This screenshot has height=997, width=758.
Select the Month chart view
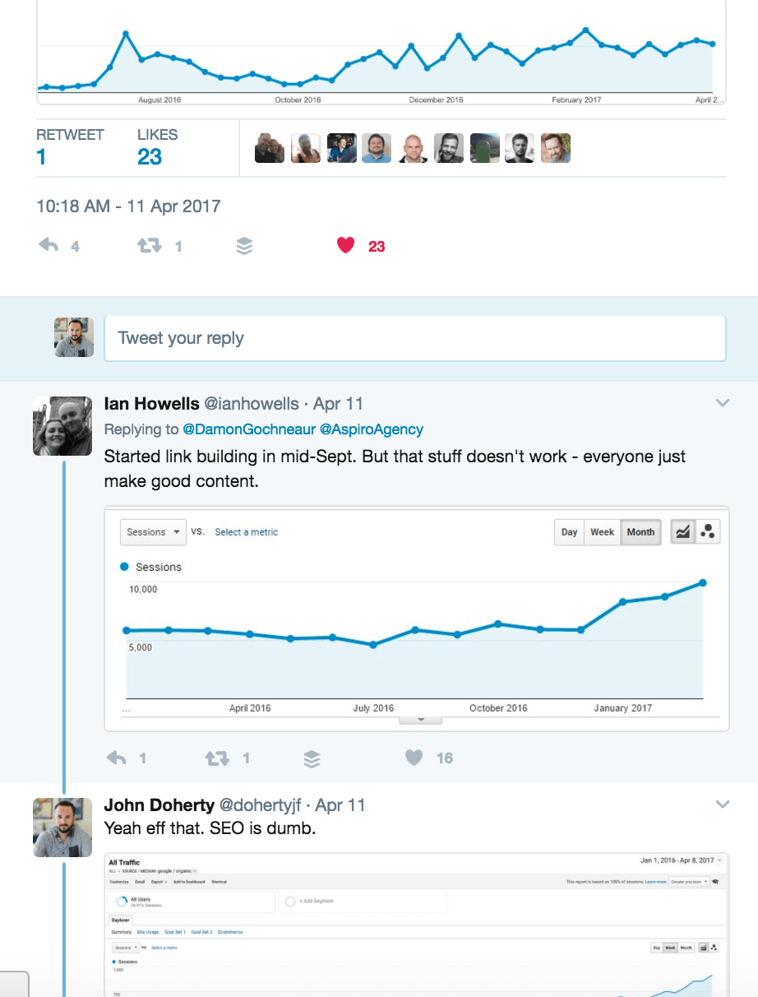pos(641,532)
